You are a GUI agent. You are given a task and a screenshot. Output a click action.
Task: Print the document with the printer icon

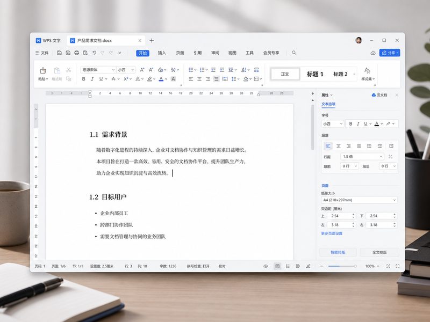77,53
